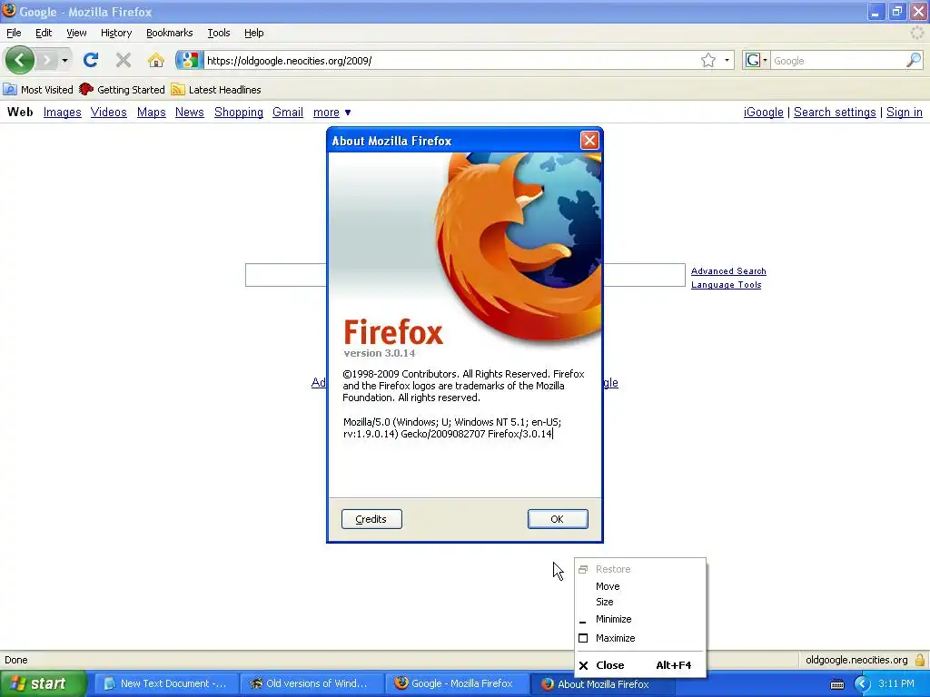Click OK in the About dialog
Screen dimensions: 930x697
click(558, 519)
